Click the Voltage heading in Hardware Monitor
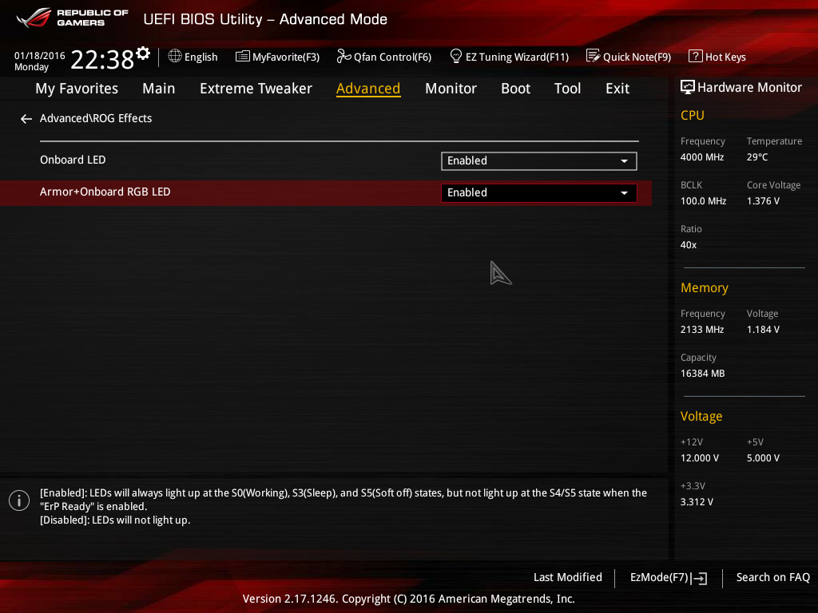This screenshot has width=818, height=613. pos(701,417)
